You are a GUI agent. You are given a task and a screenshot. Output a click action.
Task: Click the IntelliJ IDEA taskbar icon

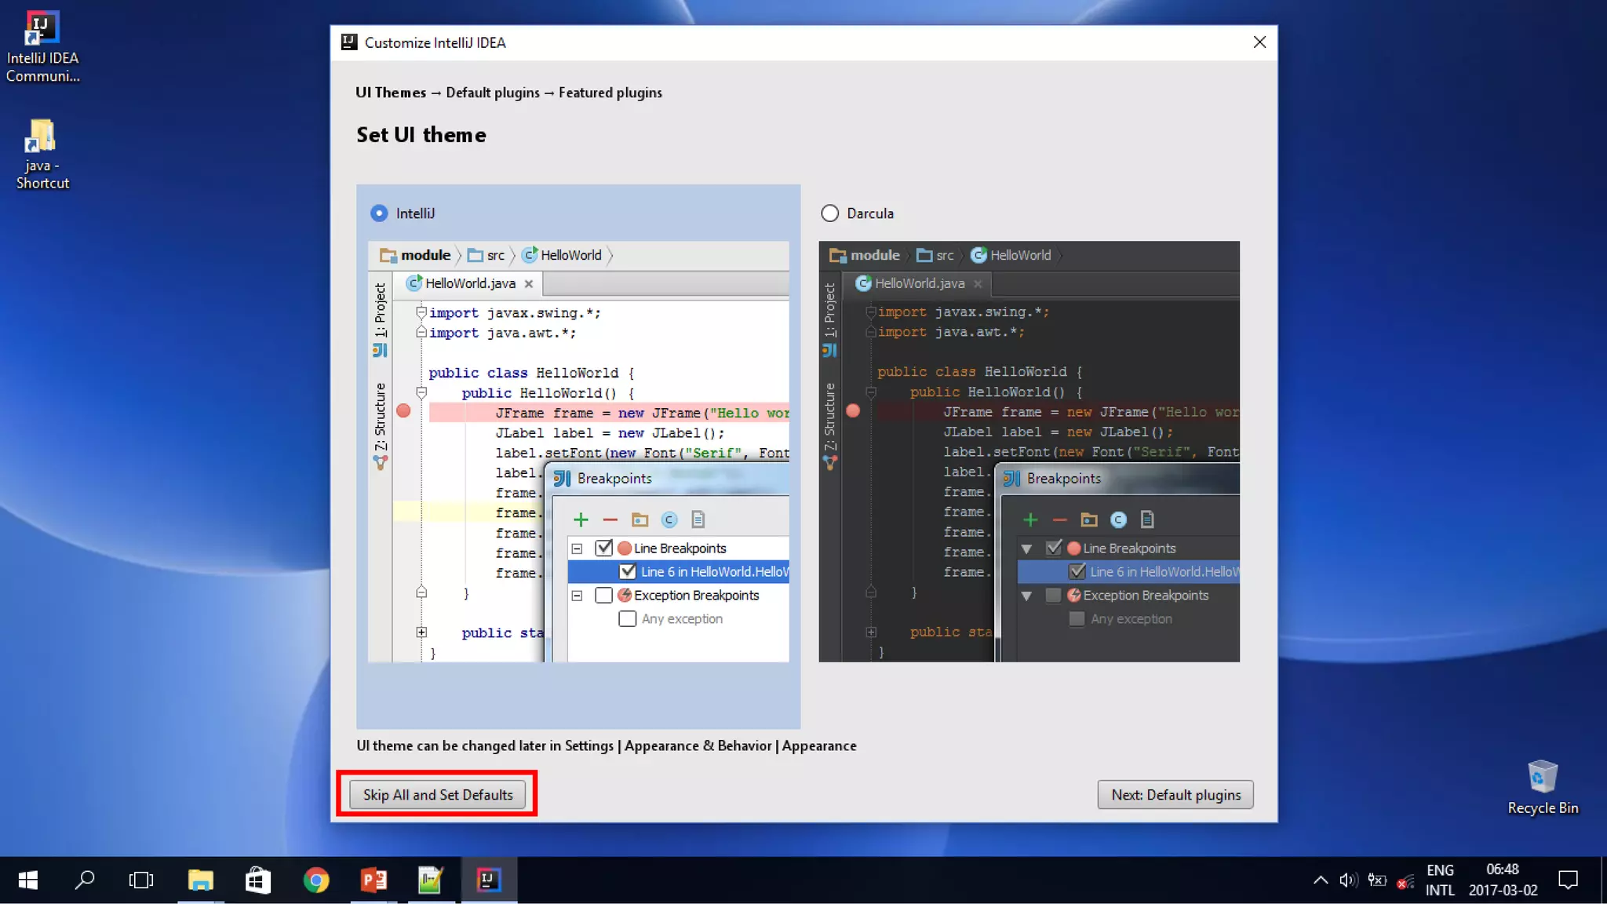click(x=488, y=880)
